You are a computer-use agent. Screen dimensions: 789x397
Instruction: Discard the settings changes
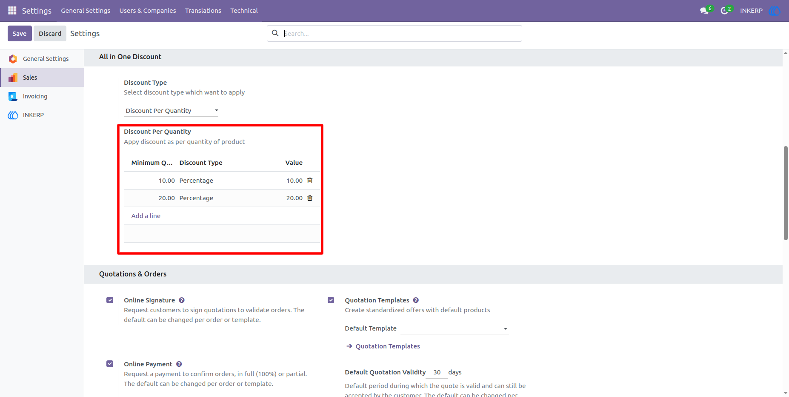pos(50,34)
